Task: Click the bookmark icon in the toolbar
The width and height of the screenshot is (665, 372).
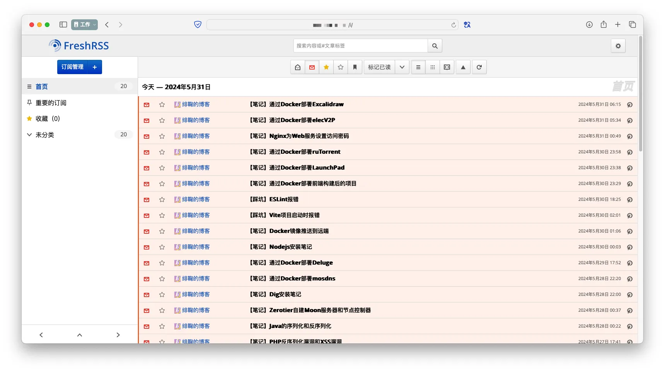Action: click(355, 67)
